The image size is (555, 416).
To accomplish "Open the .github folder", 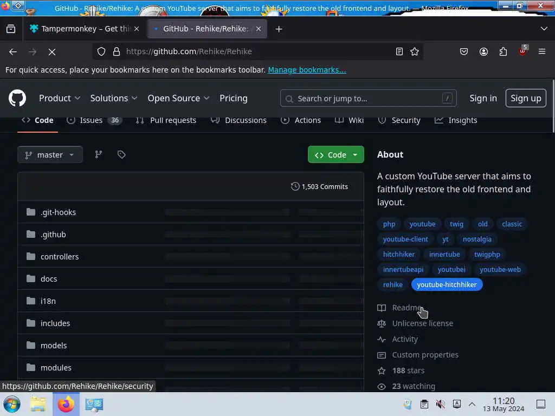I will click(53, 235).
